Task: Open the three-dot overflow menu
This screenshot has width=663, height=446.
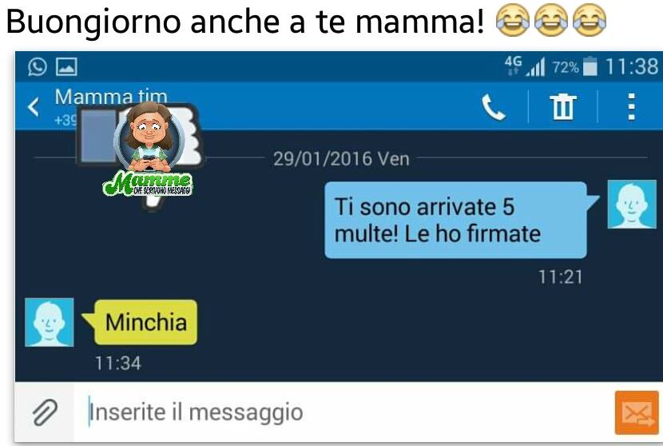Action: tap(631, 106)
